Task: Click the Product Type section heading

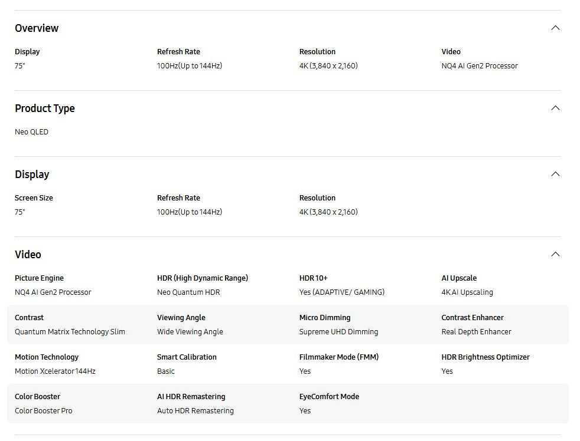Action: [x=45, y=108]
